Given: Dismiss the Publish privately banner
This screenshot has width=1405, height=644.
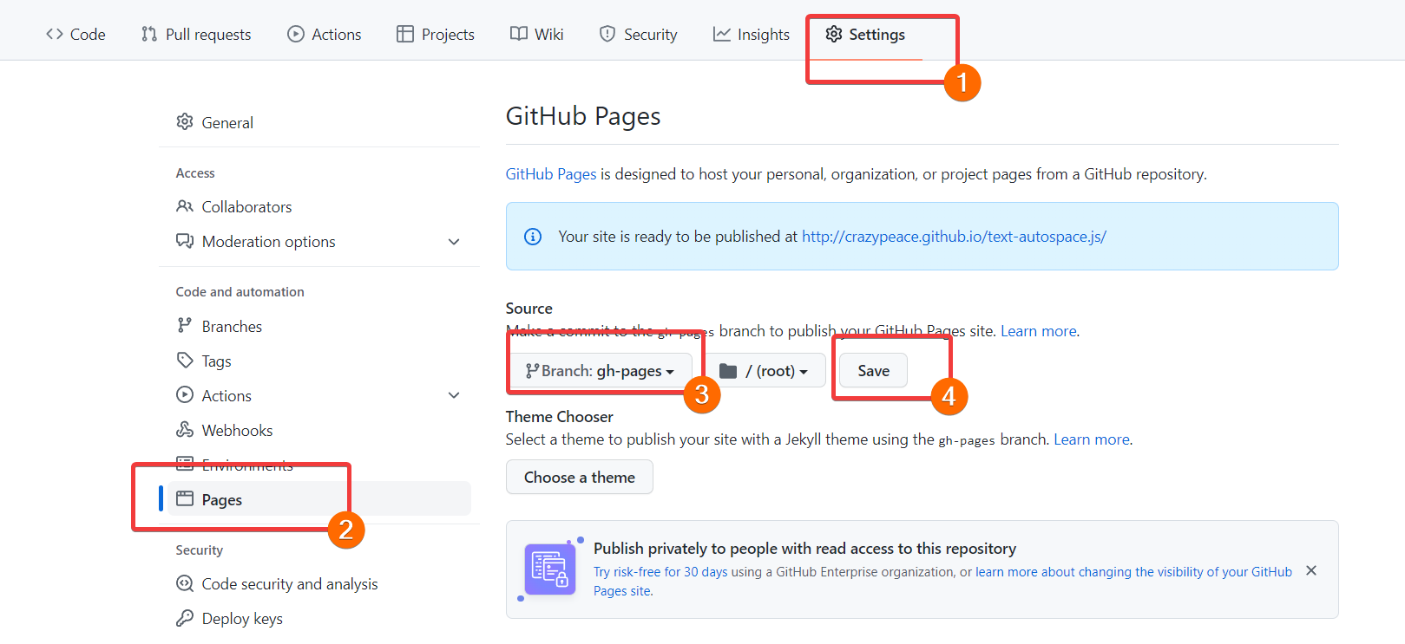Looking at the screenshot, I should (1311, 570).
